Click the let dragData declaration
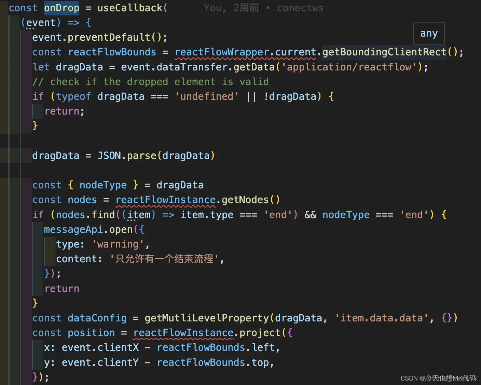The height and width of the screenshot is (385, 481). (68, 67)
